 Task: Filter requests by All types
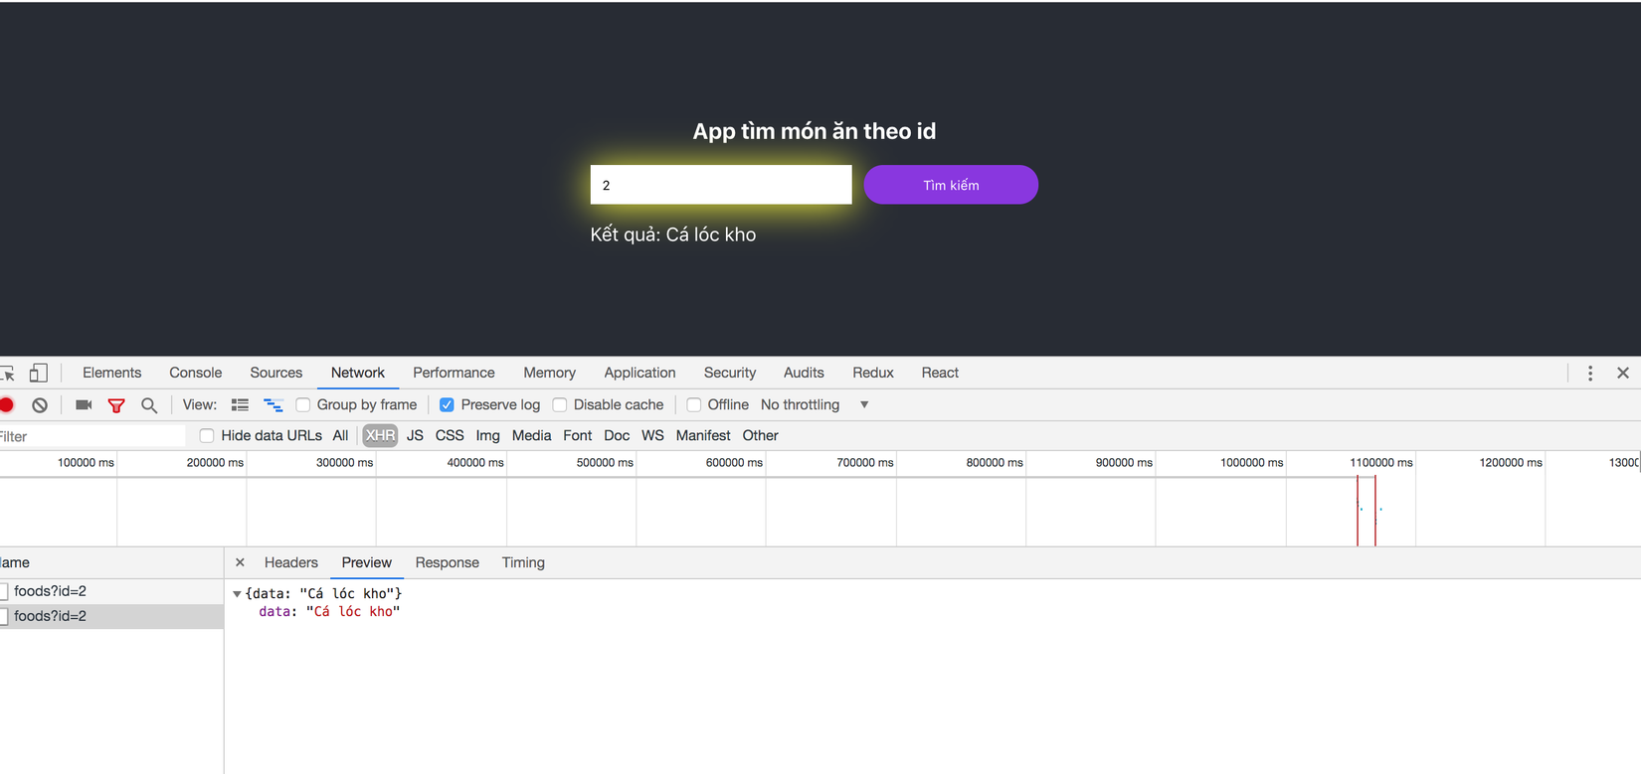340,436
